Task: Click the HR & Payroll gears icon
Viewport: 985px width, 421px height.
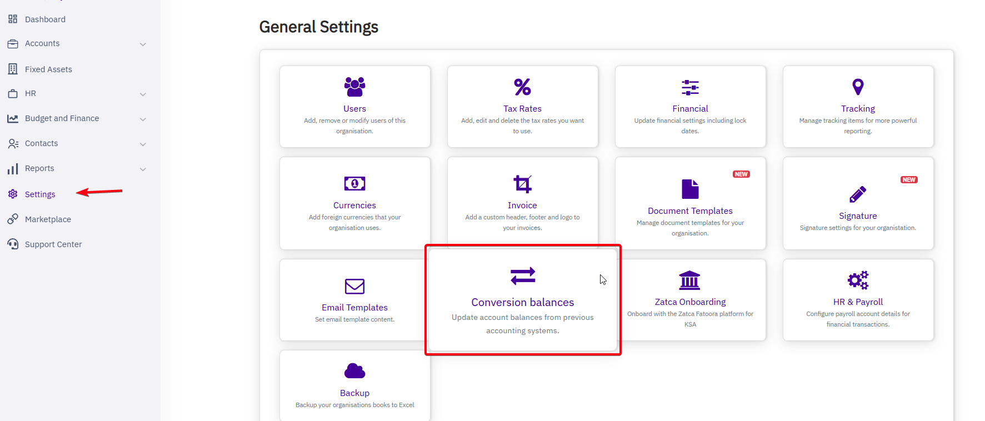Action: [858, 280]
